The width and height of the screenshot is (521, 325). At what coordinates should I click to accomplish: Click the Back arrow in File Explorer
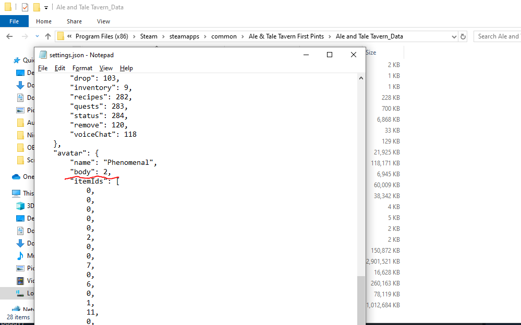pos(9,36)
